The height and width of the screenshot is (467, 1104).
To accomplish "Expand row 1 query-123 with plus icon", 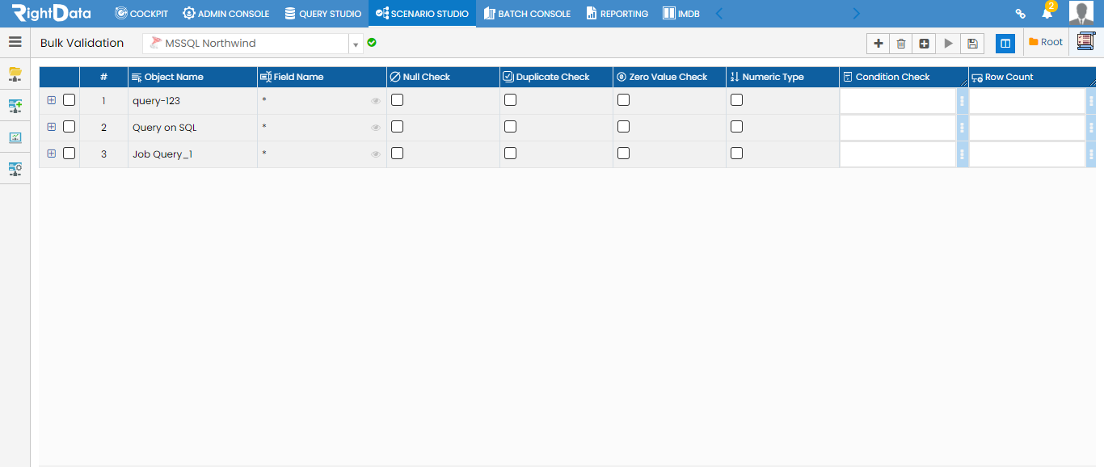I will click(x=52, y=100).
